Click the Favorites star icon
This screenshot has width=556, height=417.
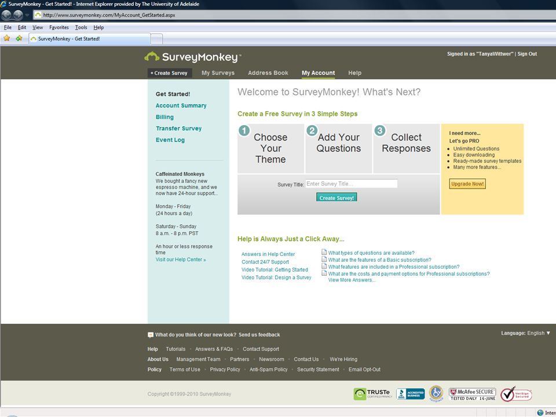7,38
